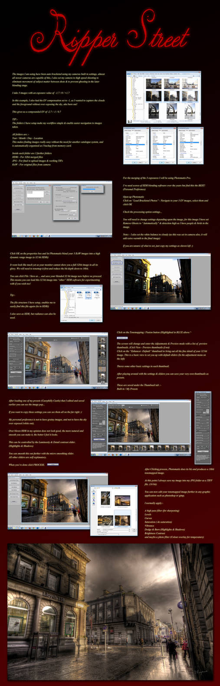Click the final Ripper Street HDR photograph
This screenshot has height=686, width=220.
click(110, 612)
